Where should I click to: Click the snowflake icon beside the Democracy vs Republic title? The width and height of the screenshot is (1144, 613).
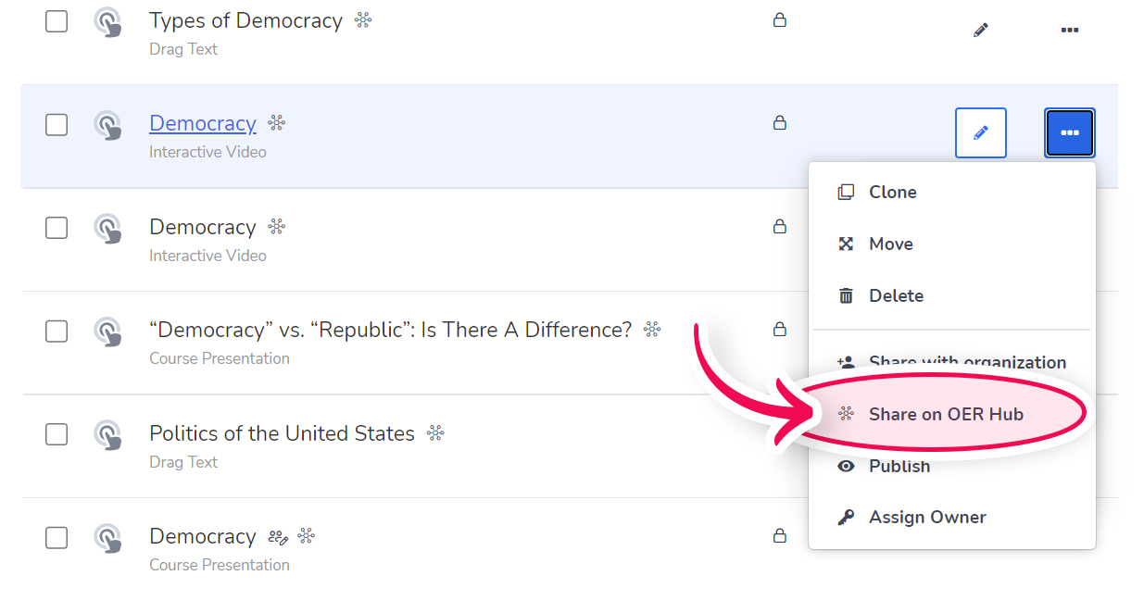(652, 329)
